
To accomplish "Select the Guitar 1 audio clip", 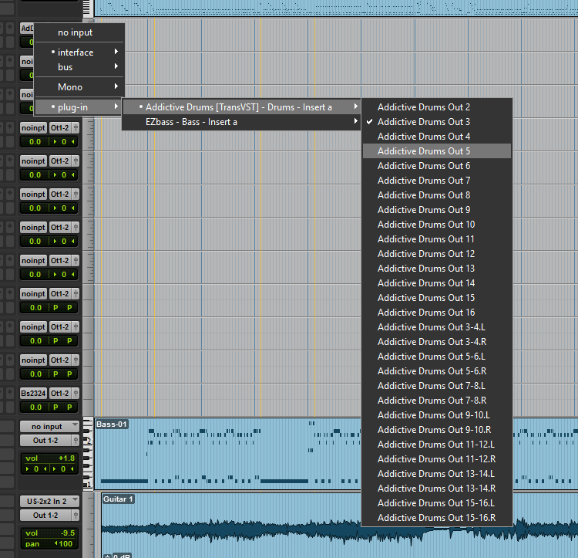I will click(339, 525).
